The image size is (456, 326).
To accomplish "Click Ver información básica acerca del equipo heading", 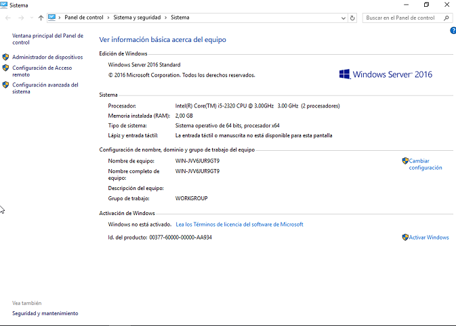I will pyautogui.click(x=163, y=39).
